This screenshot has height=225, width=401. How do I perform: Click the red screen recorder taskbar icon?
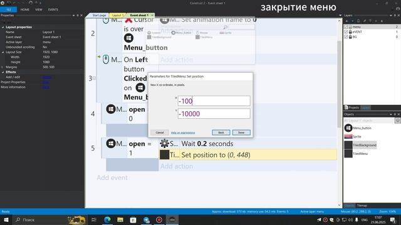[159, 219]
